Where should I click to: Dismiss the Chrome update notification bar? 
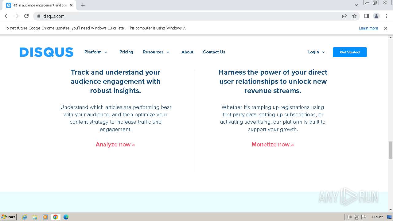click(386, 28)
